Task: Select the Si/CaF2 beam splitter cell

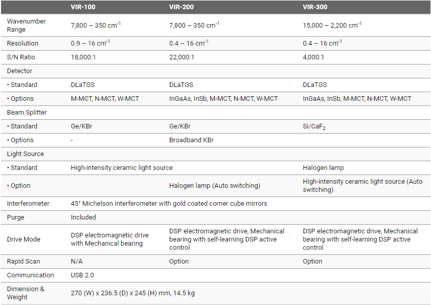Action: [314, 126]
